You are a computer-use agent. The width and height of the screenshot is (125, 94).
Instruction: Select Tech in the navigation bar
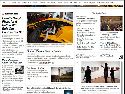(x=48, y=3)
